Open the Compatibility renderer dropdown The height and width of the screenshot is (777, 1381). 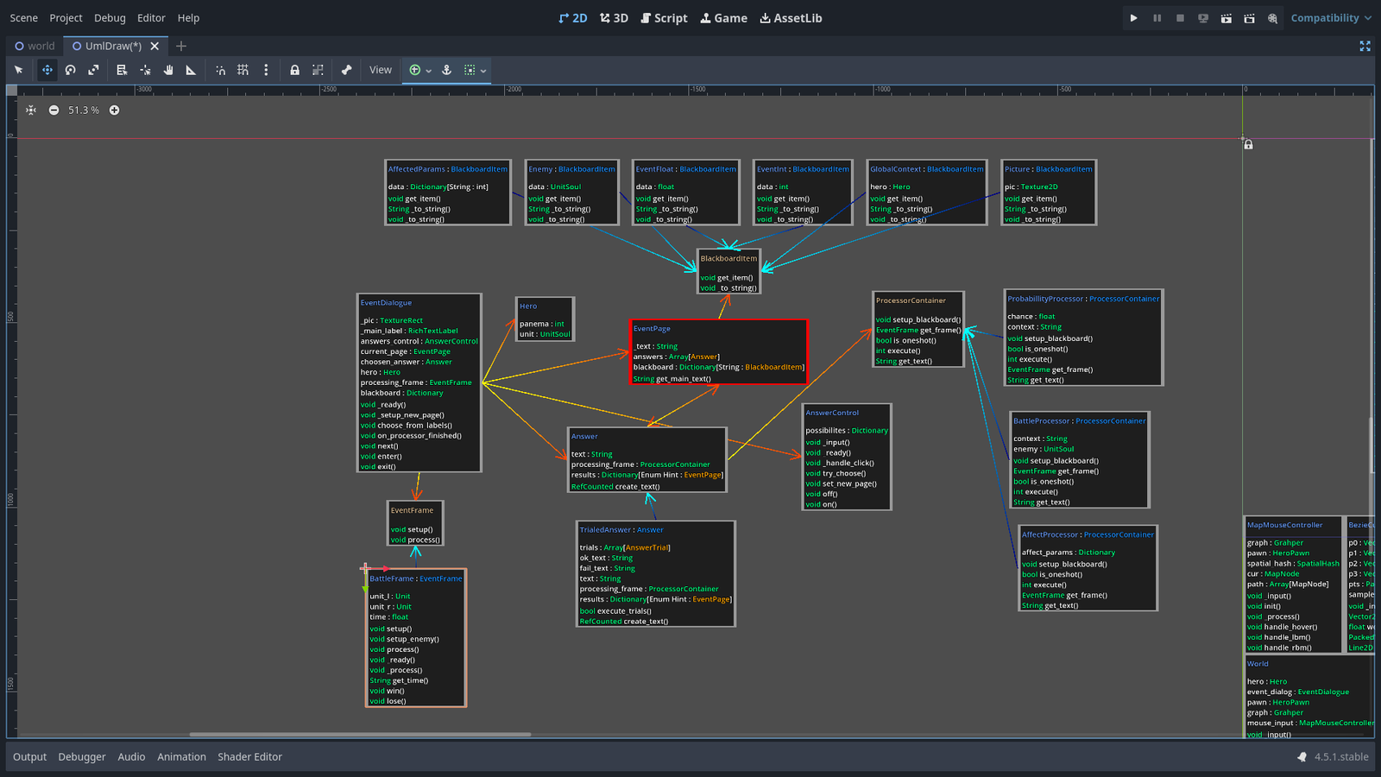(1330, 18)
